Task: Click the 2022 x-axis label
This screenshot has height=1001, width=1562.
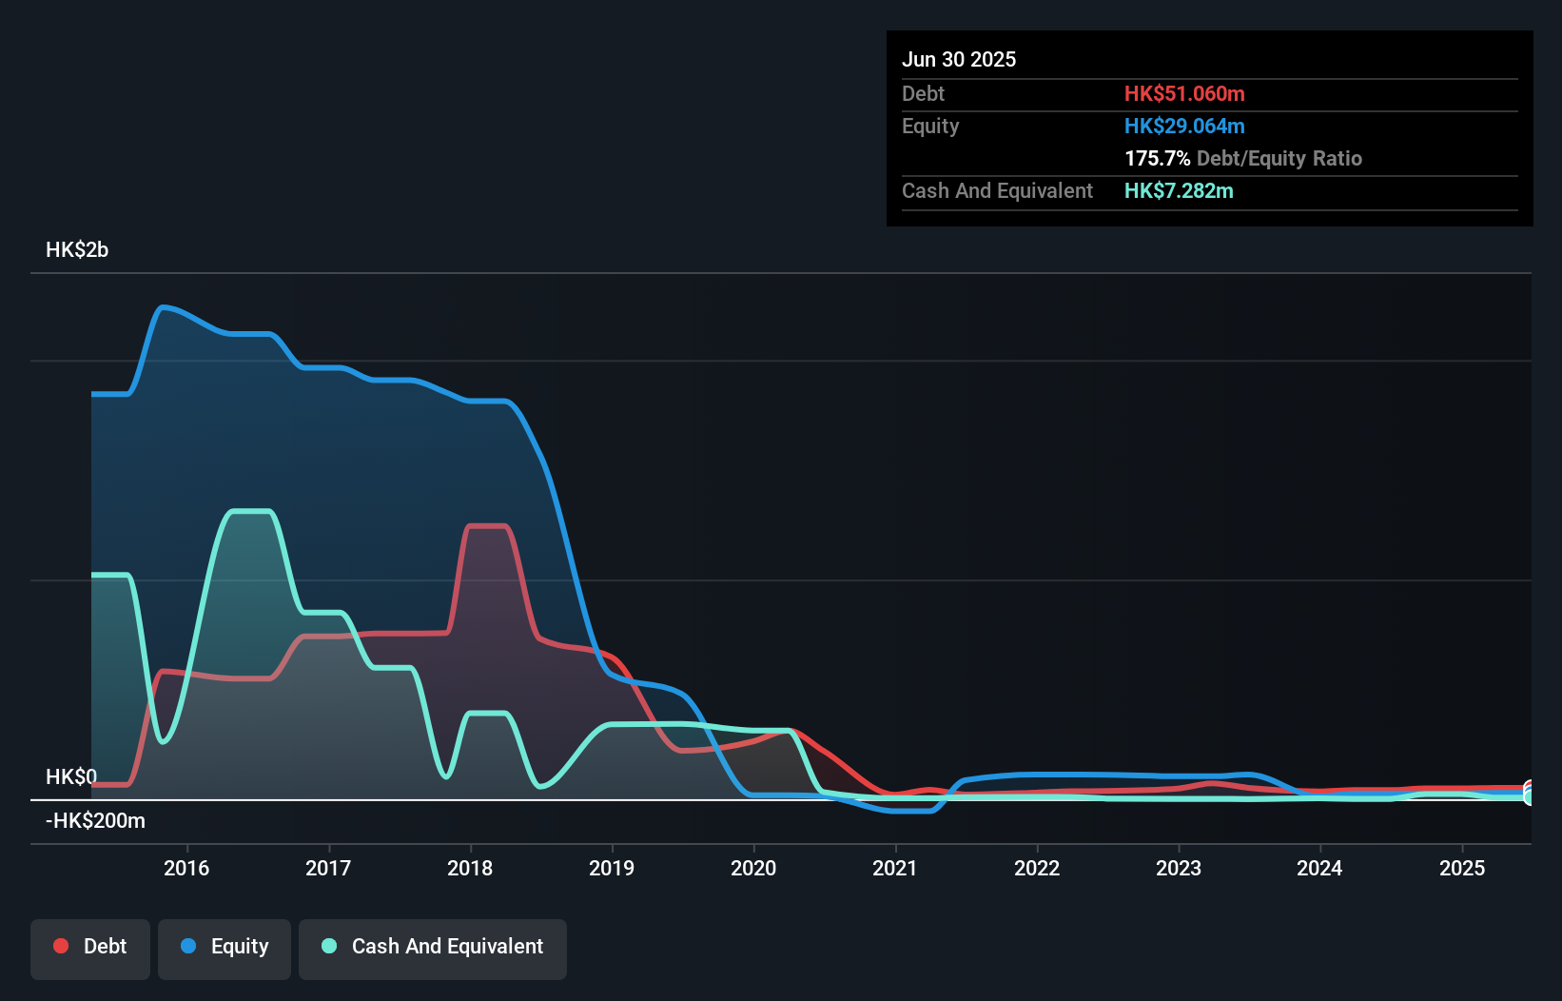Action: 1037,868
